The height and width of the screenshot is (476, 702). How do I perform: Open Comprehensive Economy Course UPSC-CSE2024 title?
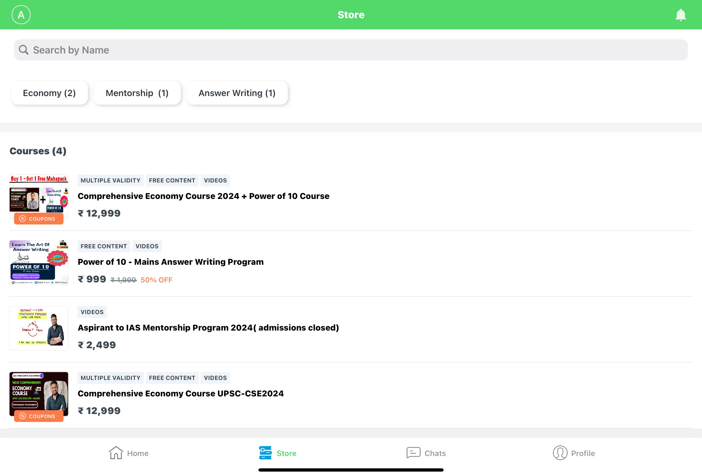(x=180, y=394)
